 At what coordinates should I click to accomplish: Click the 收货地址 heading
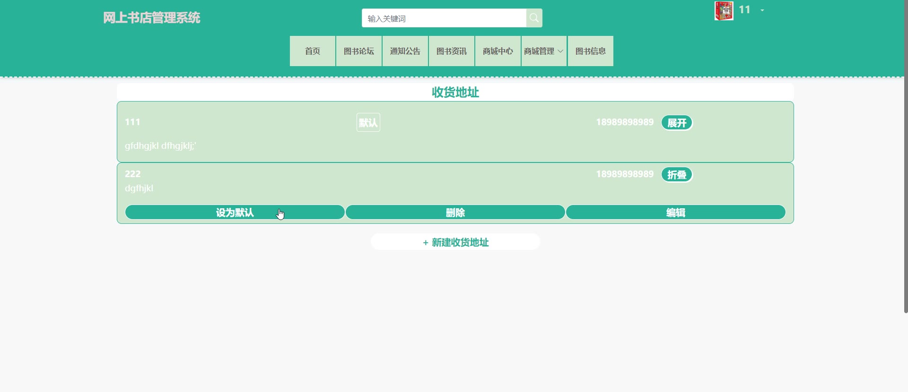tap(455, 92)
